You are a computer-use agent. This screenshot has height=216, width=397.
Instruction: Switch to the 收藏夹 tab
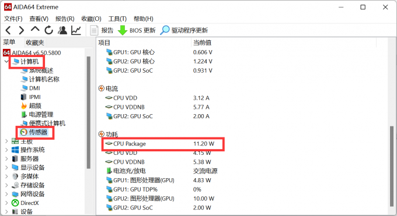click(x=35, y=43)
